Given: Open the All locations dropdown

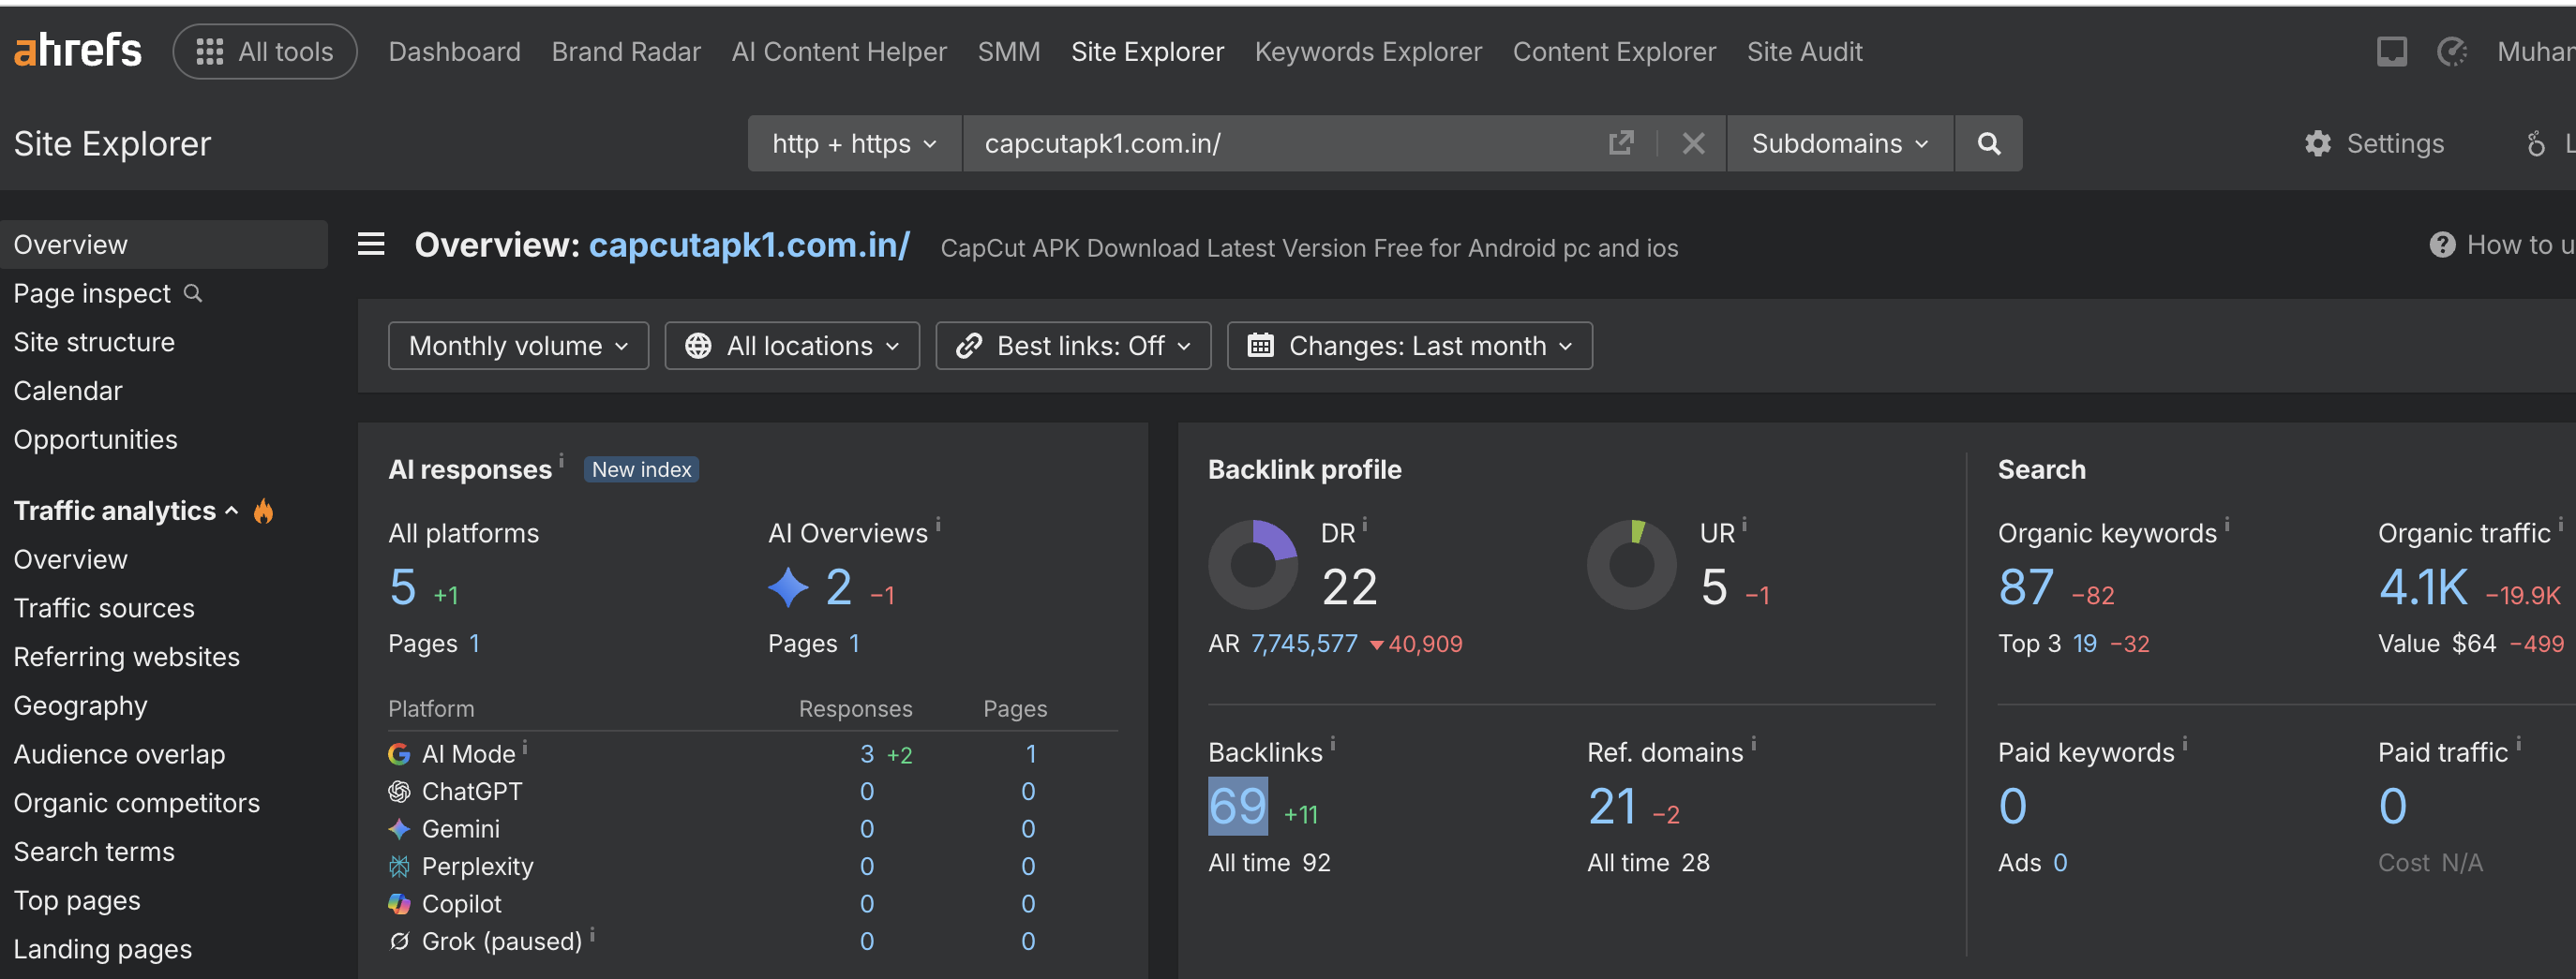Looking at the screenshot, I should pyautogui.click(x=791, y=346).
